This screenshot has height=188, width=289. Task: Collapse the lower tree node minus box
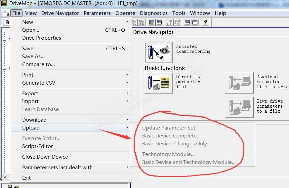[x=4, y=68]
